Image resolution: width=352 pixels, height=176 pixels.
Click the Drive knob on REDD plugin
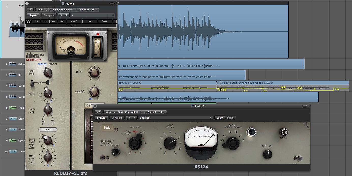[94, 72]
